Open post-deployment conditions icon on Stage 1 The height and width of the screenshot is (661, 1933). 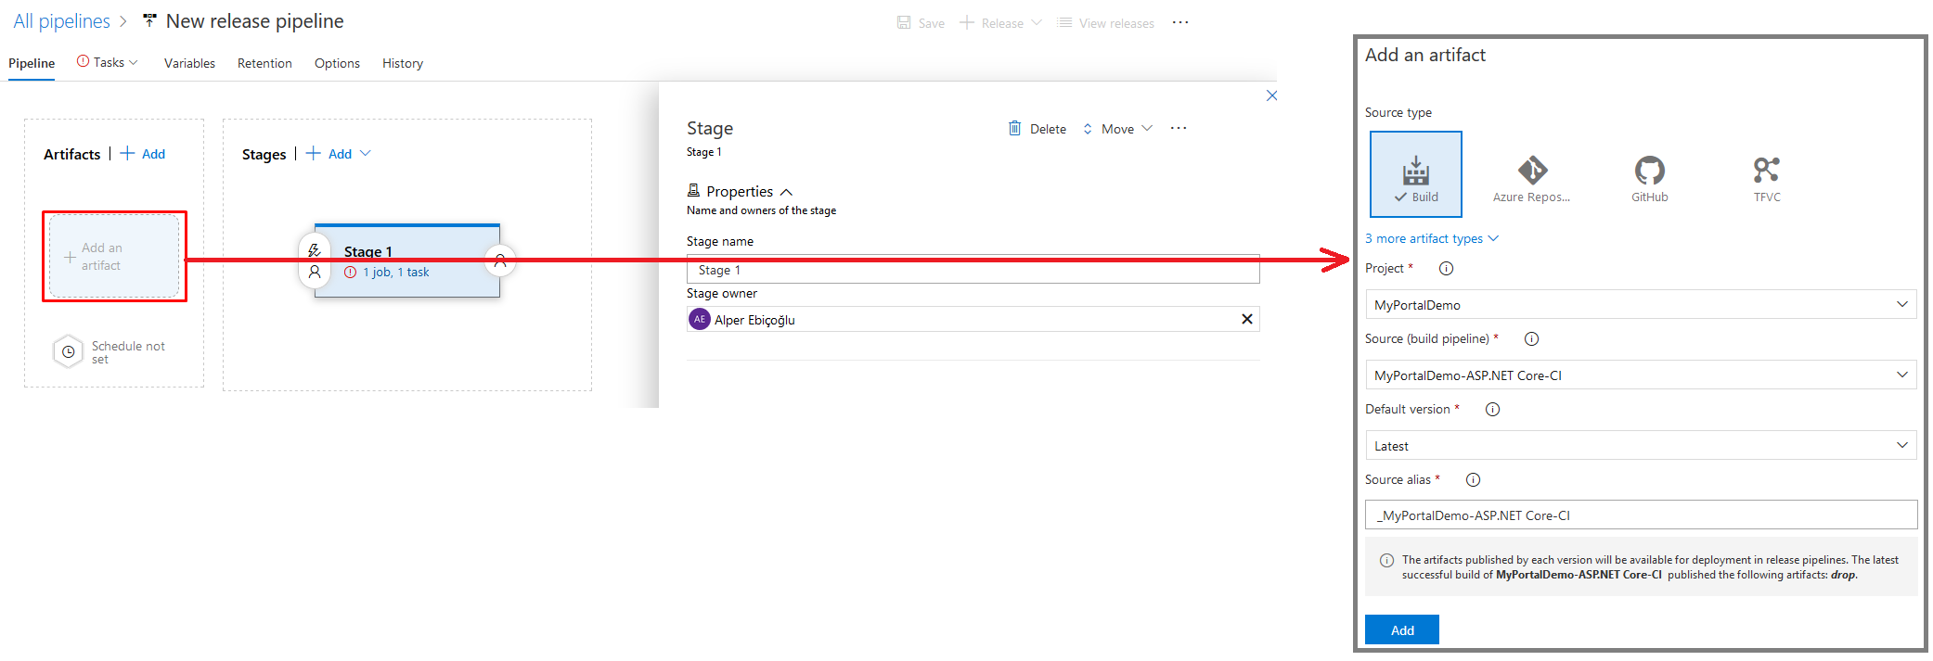tap(500, 261)
